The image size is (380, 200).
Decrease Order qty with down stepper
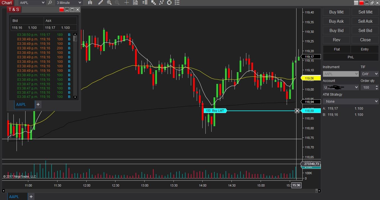[377, 89]
